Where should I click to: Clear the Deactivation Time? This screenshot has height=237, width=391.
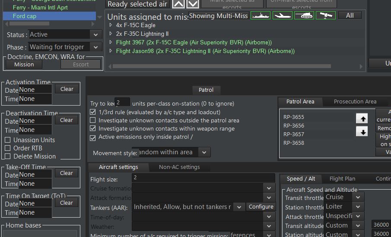coord(67,120)
